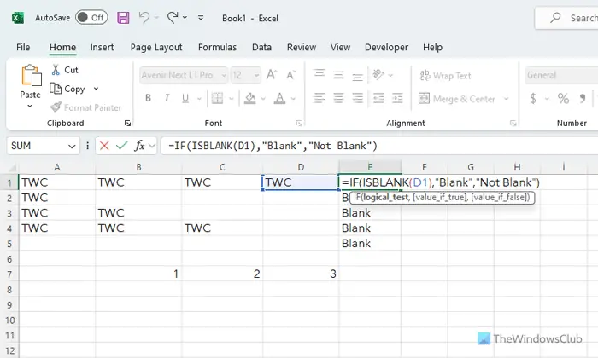Open the File menu

click(23, 47)
